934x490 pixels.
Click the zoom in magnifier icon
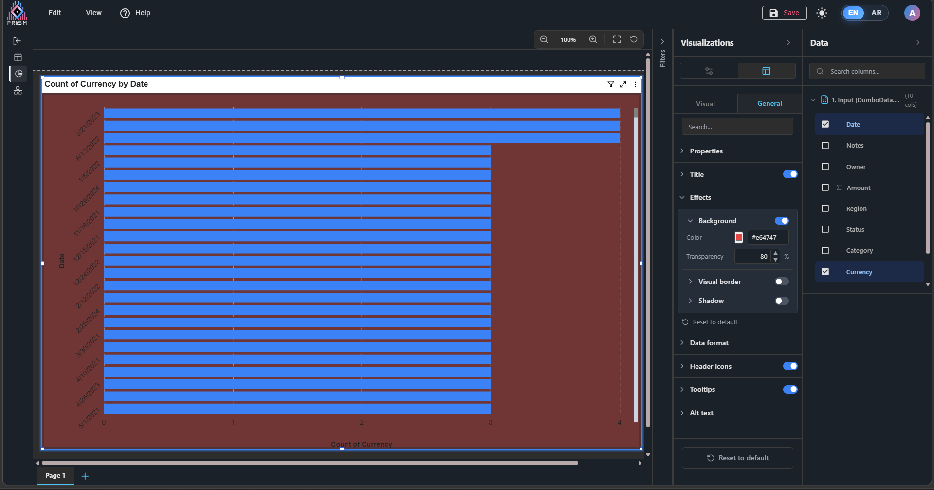[x=593, y=39]
